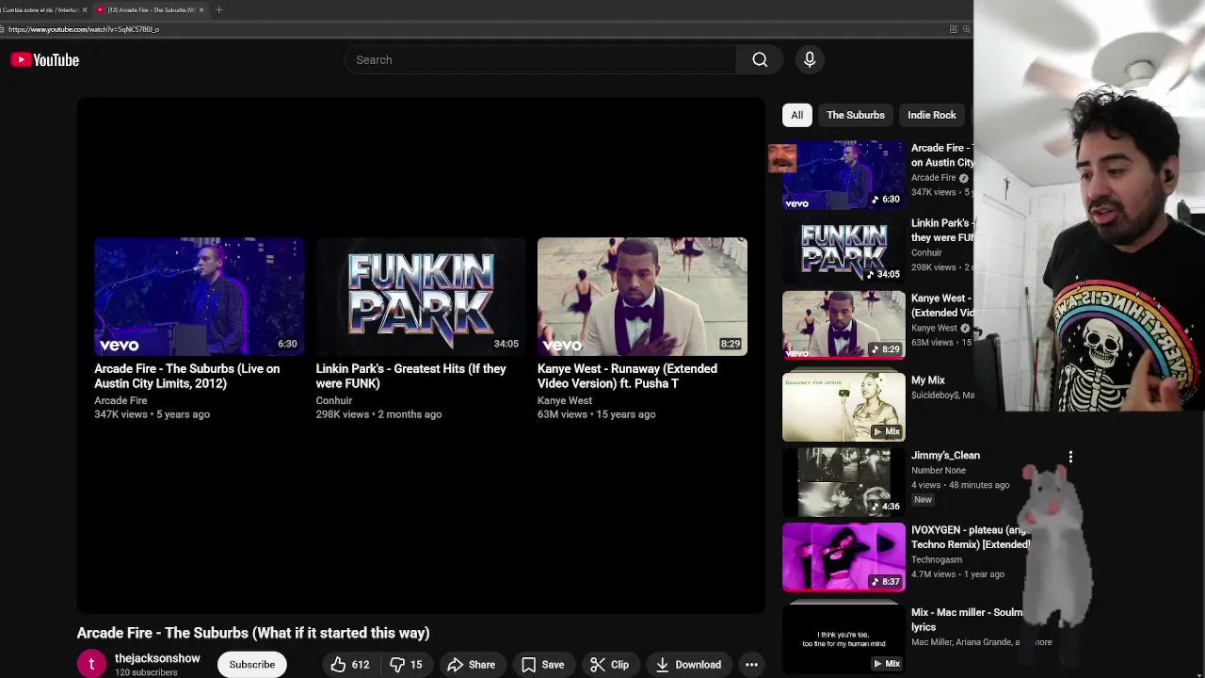This screenshot has height=678, width=1205.
Task: Open My Mix playlist thumbnail
Action: [x=843, y=407]
